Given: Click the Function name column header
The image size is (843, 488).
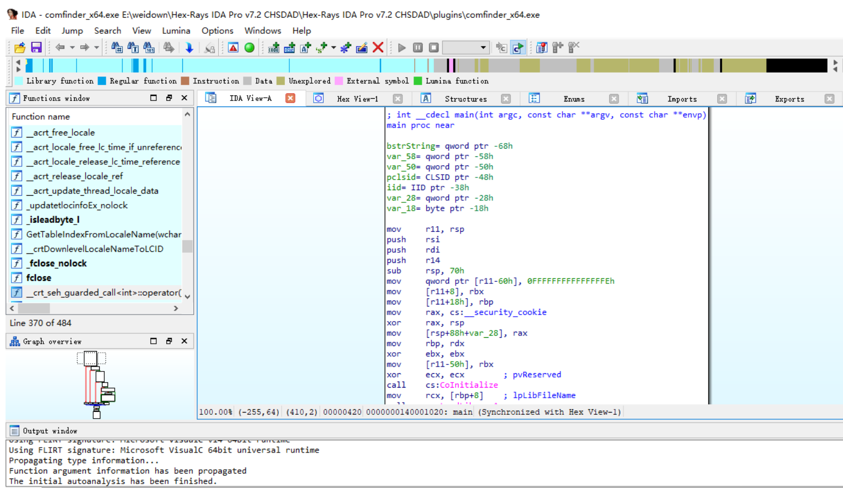Looking at the screenshot, I should 40,116.
